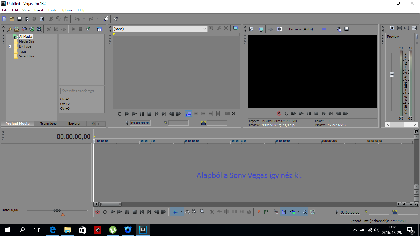420x236 pixels.
Task: Select the Tags folder in the media tree
Action: pyautogui.click(x=23, y=51)
